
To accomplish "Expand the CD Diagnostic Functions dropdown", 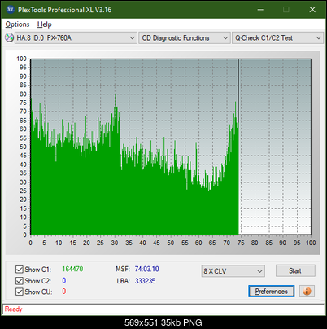I will (x=185, y=38).
